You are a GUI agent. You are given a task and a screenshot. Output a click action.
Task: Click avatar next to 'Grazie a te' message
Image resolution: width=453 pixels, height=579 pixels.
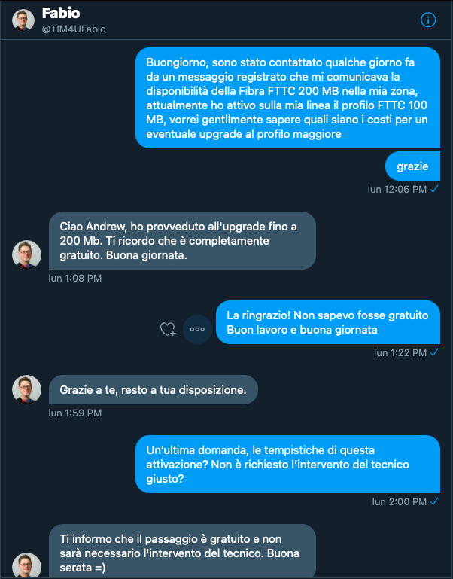26,390
